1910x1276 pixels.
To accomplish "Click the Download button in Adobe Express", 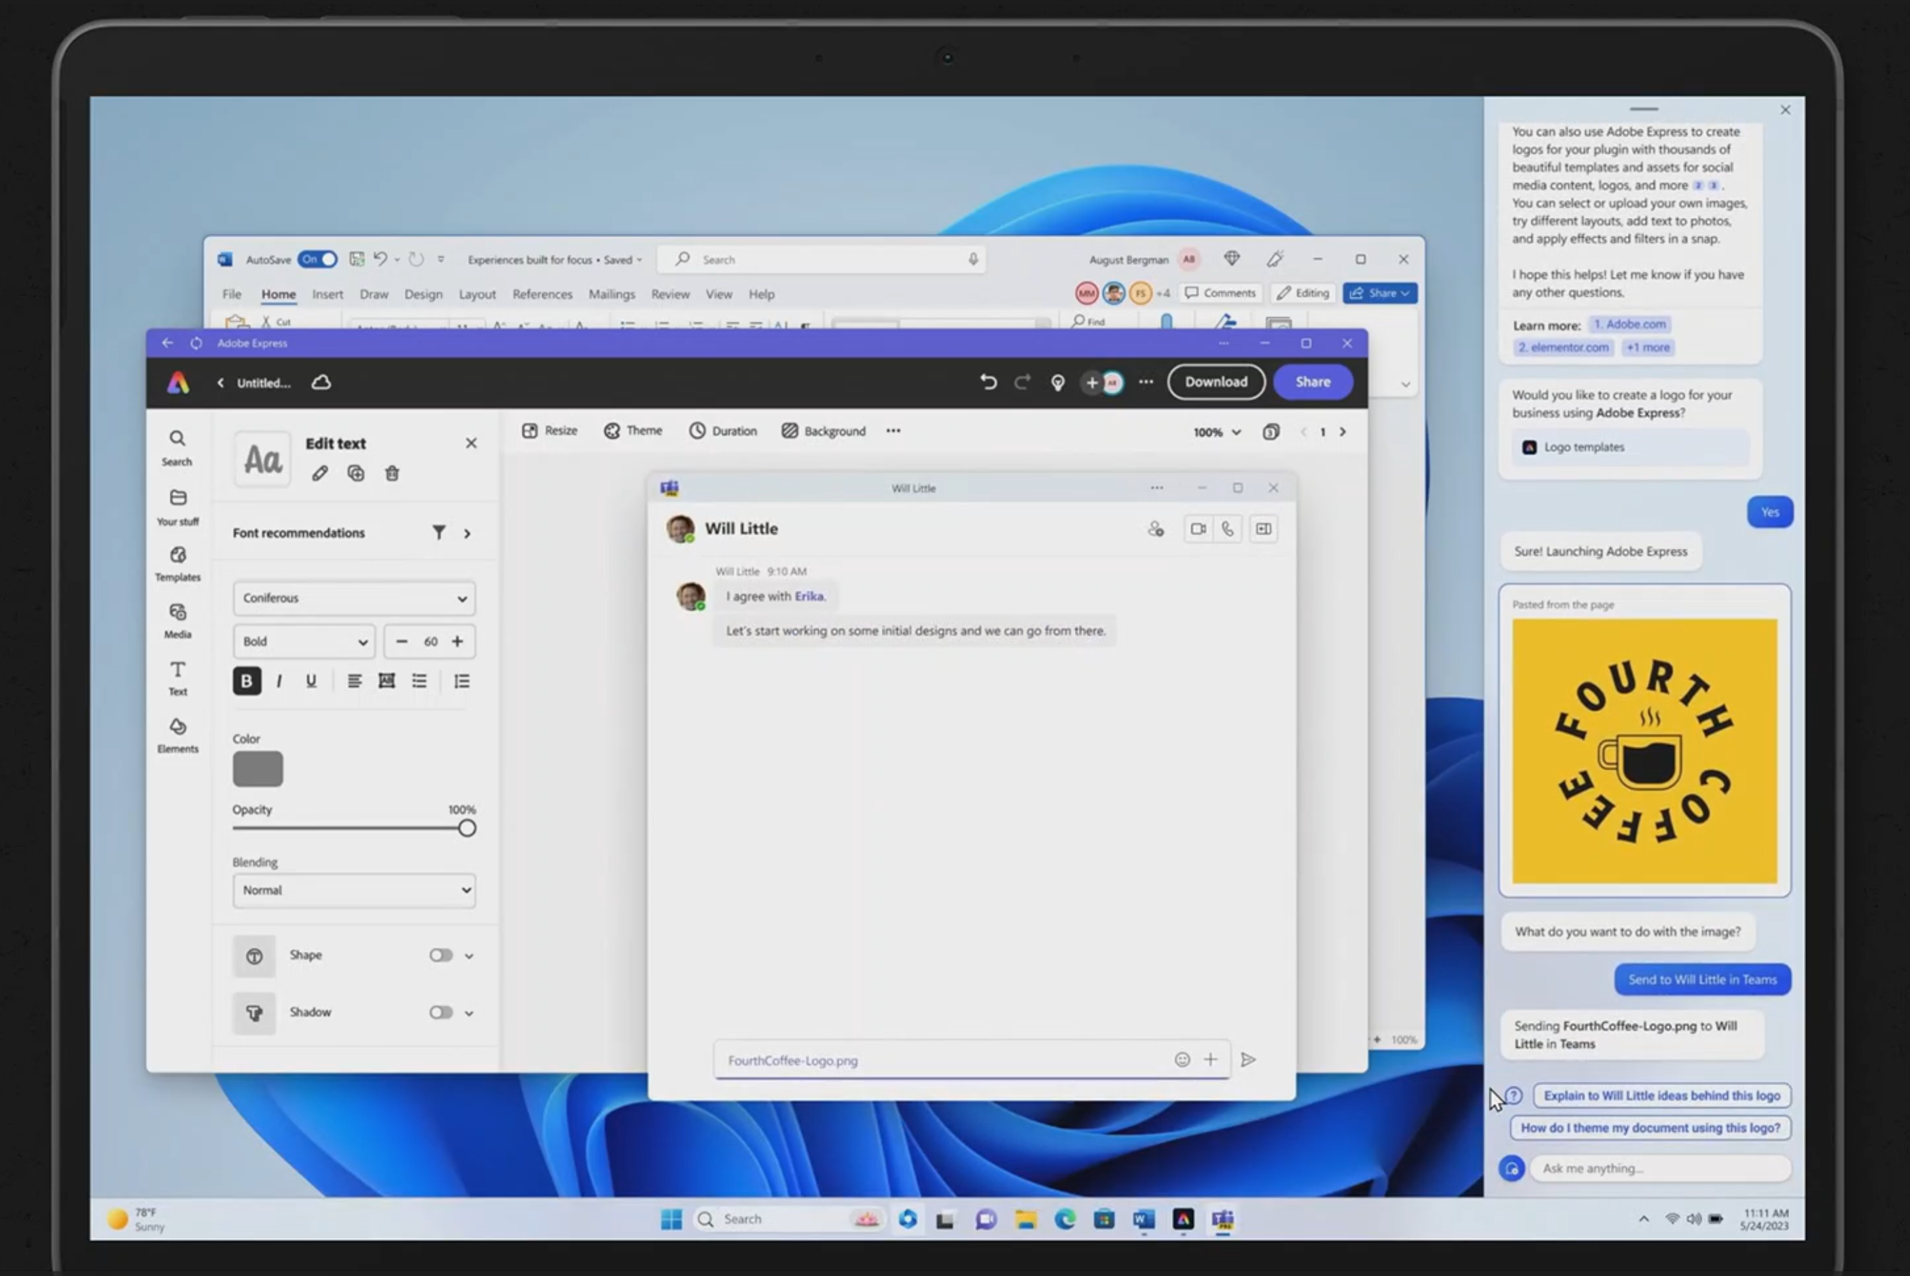I will [1216, 382].
